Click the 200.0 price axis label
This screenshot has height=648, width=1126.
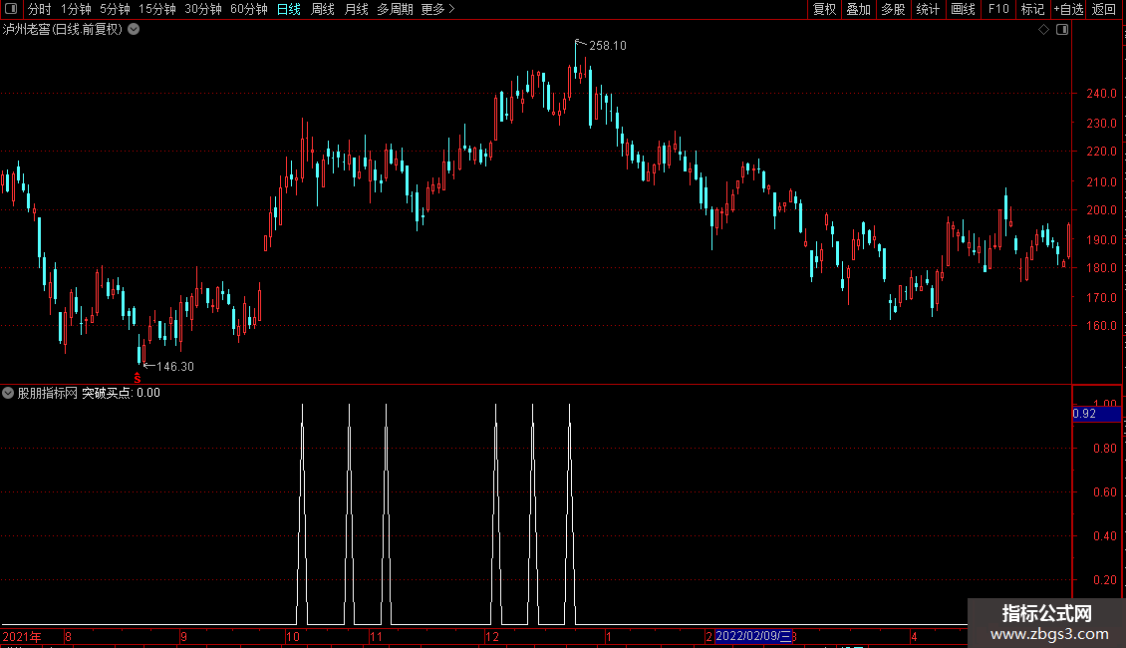1101,210
